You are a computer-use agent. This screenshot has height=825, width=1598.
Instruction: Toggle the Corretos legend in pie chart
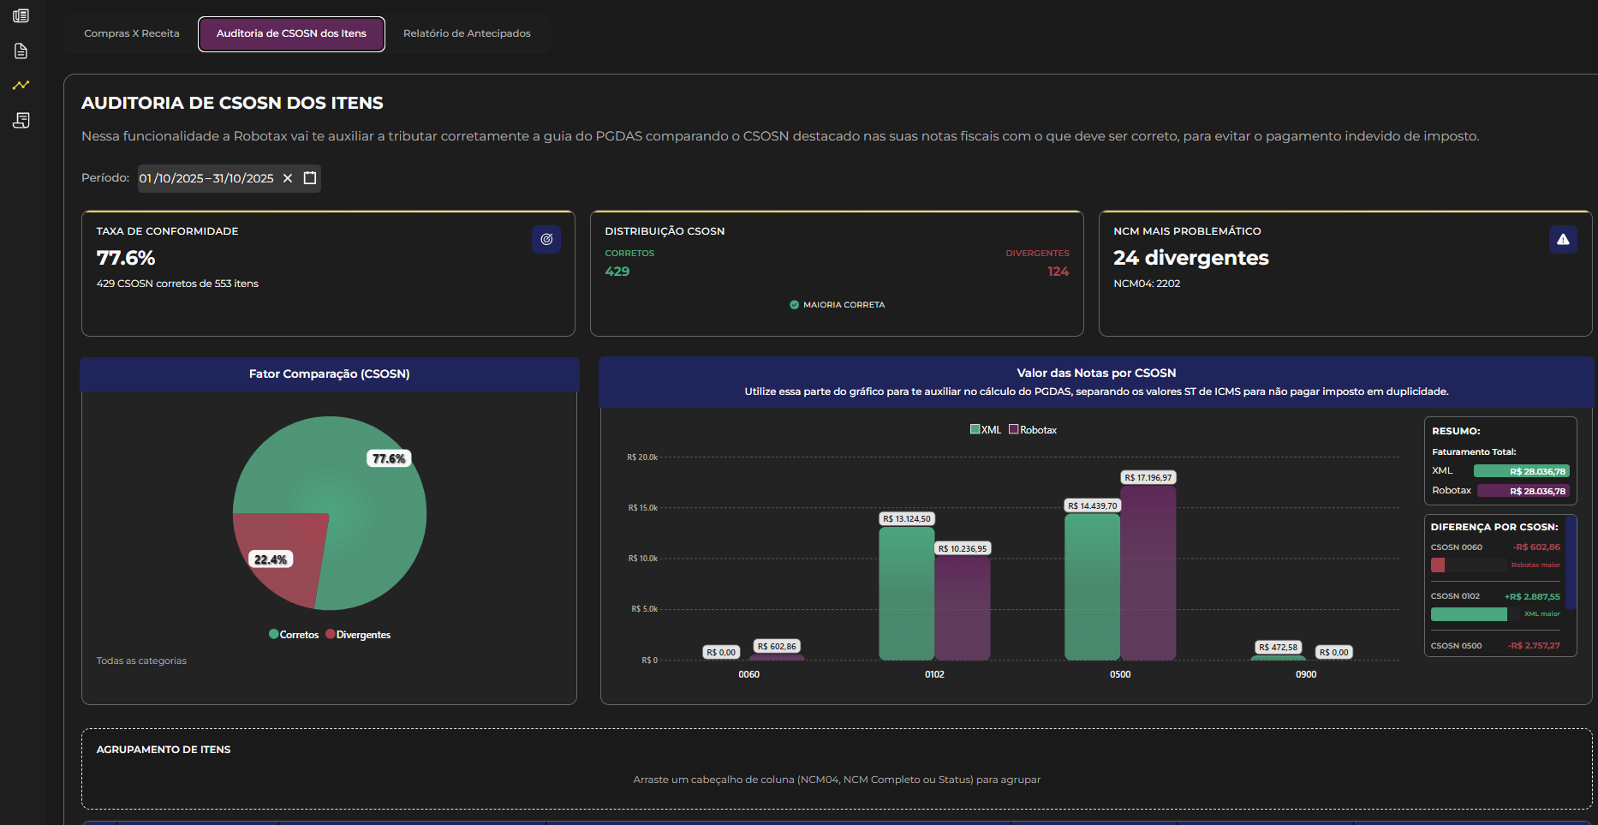click(294, 635)
